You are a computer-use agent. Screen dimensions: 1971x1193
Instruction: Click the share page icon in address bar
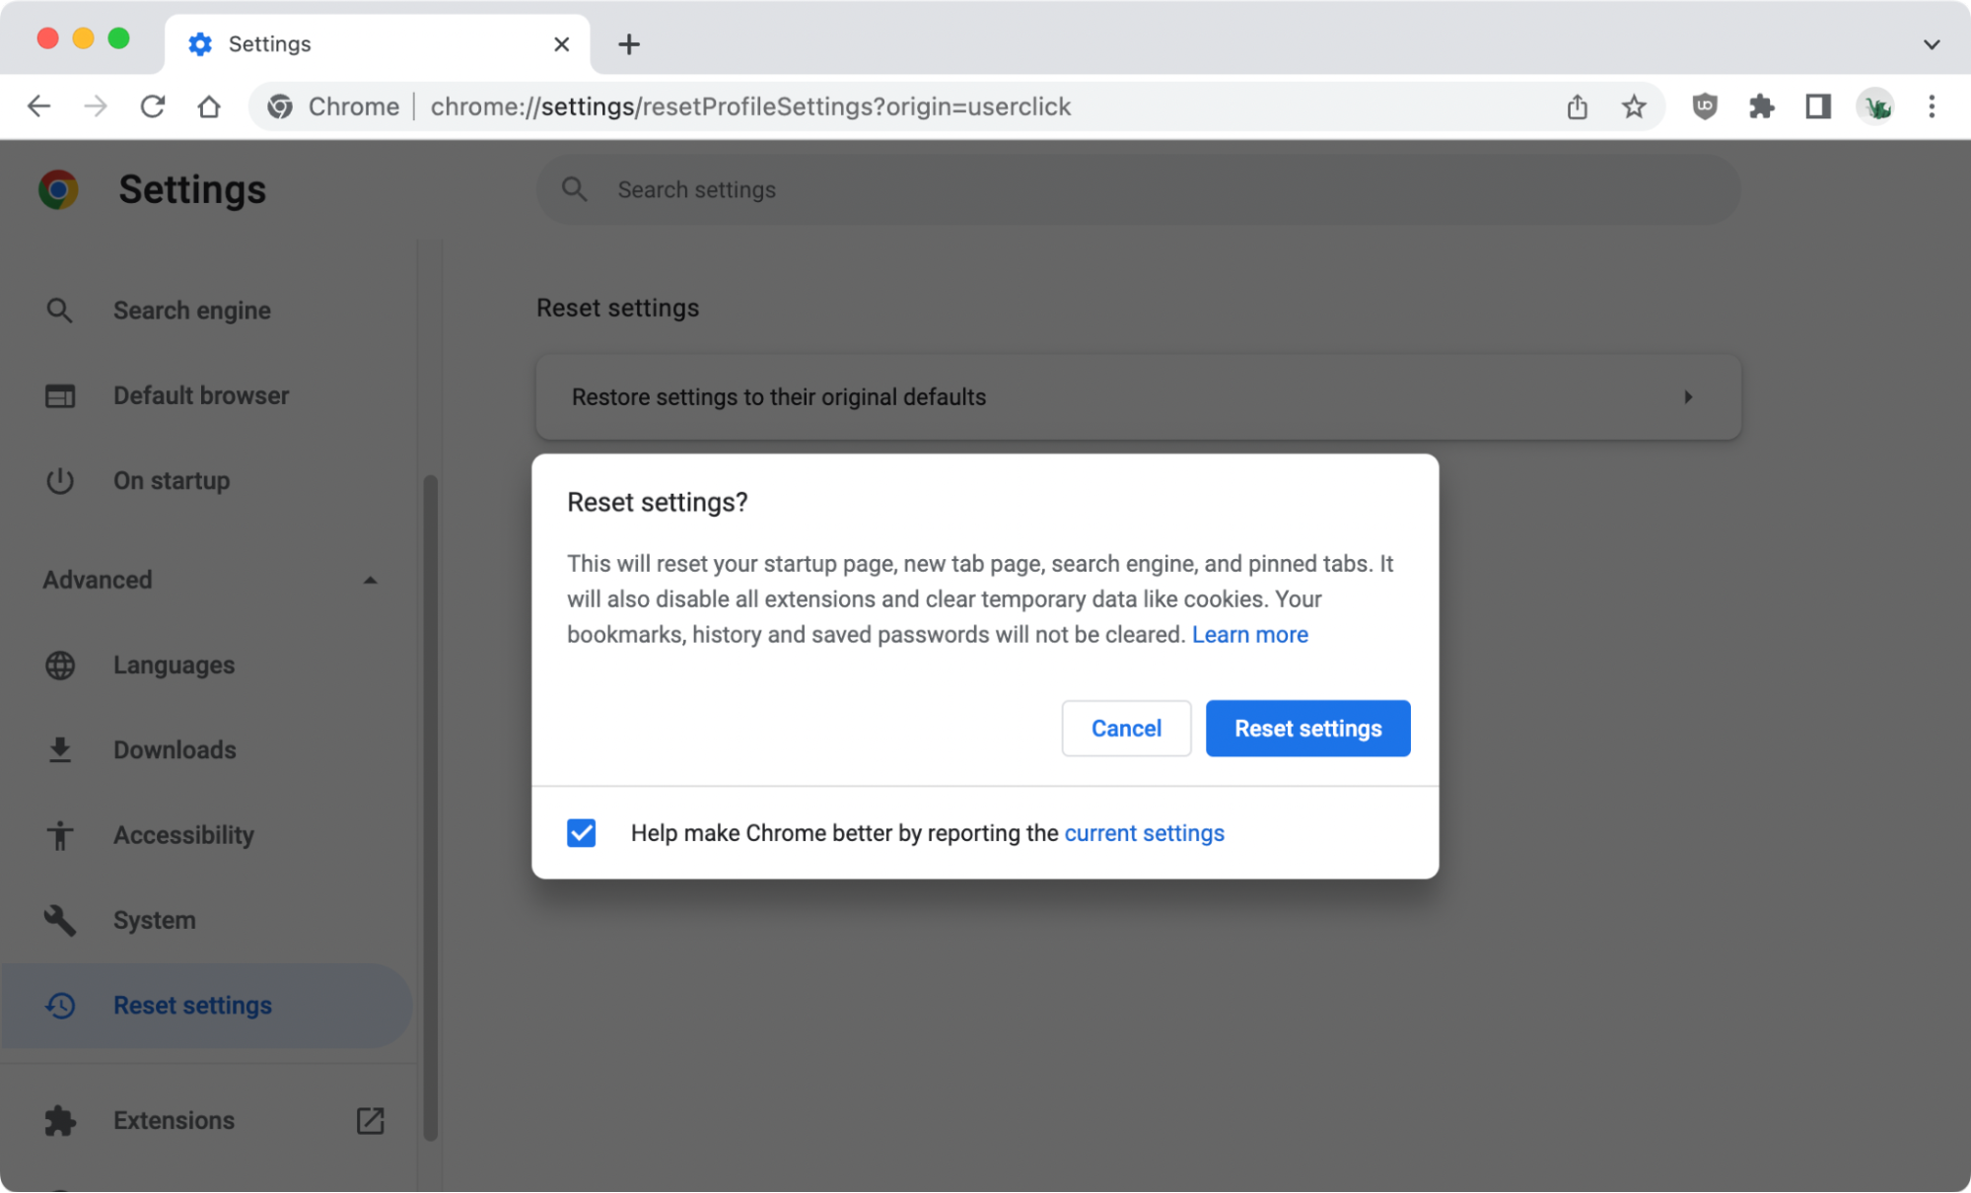[1578, 106]
